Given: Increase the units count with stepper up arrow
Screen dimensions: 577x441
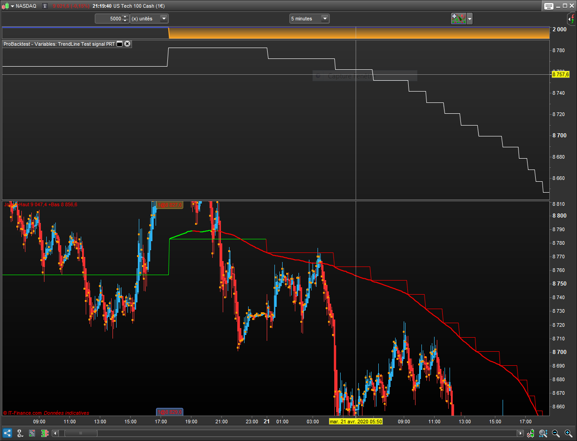Looking at the screenshot, I should [126, 17].
